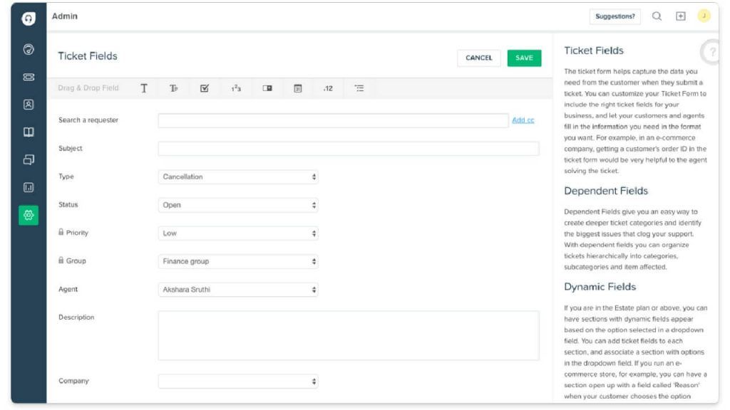Click the lock icon beside Priority
This screenshot has width=730, height=410.
click(x=61, y=232)
